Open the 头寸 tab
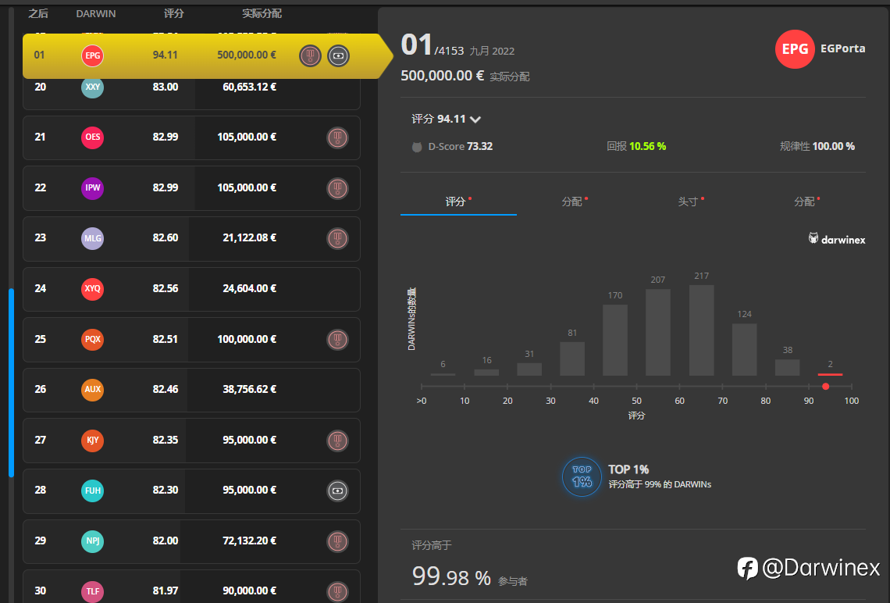This screenshot has height=603, width=890. (691, 202)
